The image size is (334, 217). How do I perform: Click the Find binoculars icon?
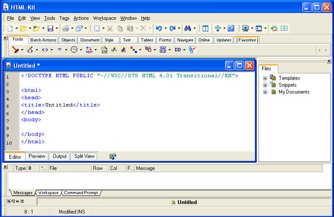click(x=188, y=28)
